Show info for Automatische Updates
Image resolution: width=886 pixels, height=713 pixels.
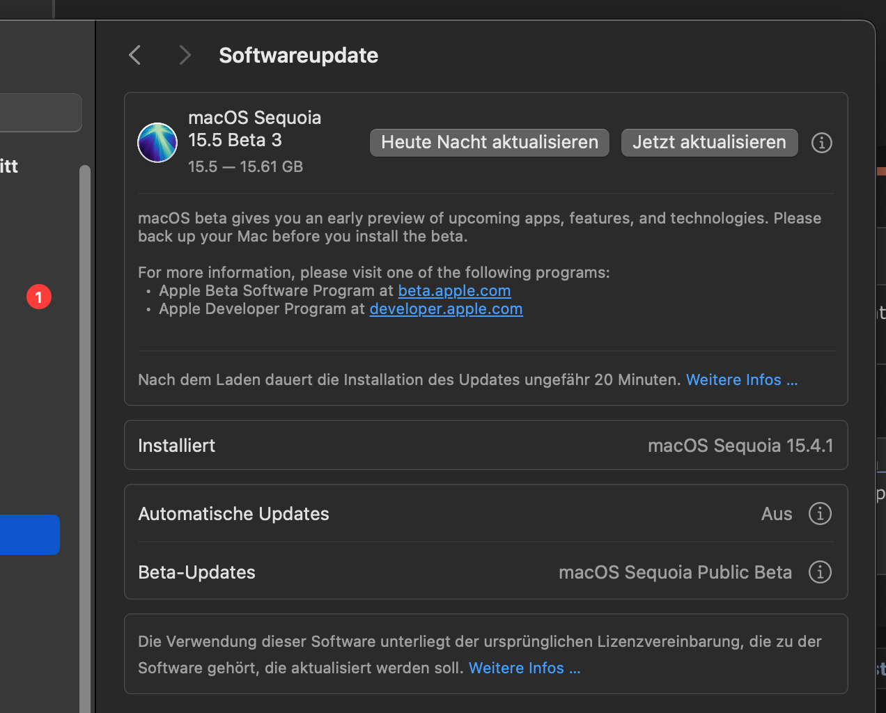click(820, 514)
